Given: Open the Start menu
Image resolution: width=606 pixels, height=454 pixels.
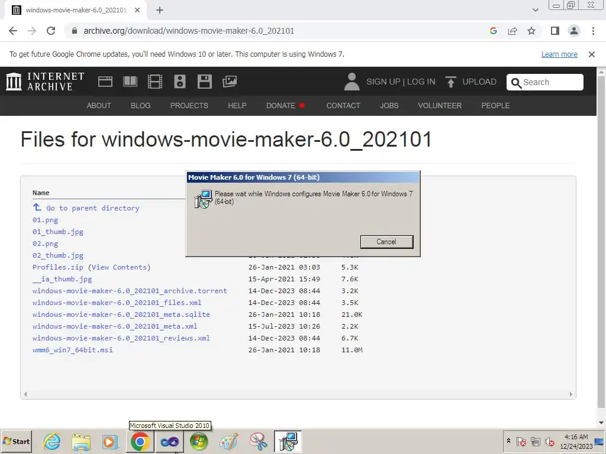Looking at the screenshot, I should click(16, 441).
